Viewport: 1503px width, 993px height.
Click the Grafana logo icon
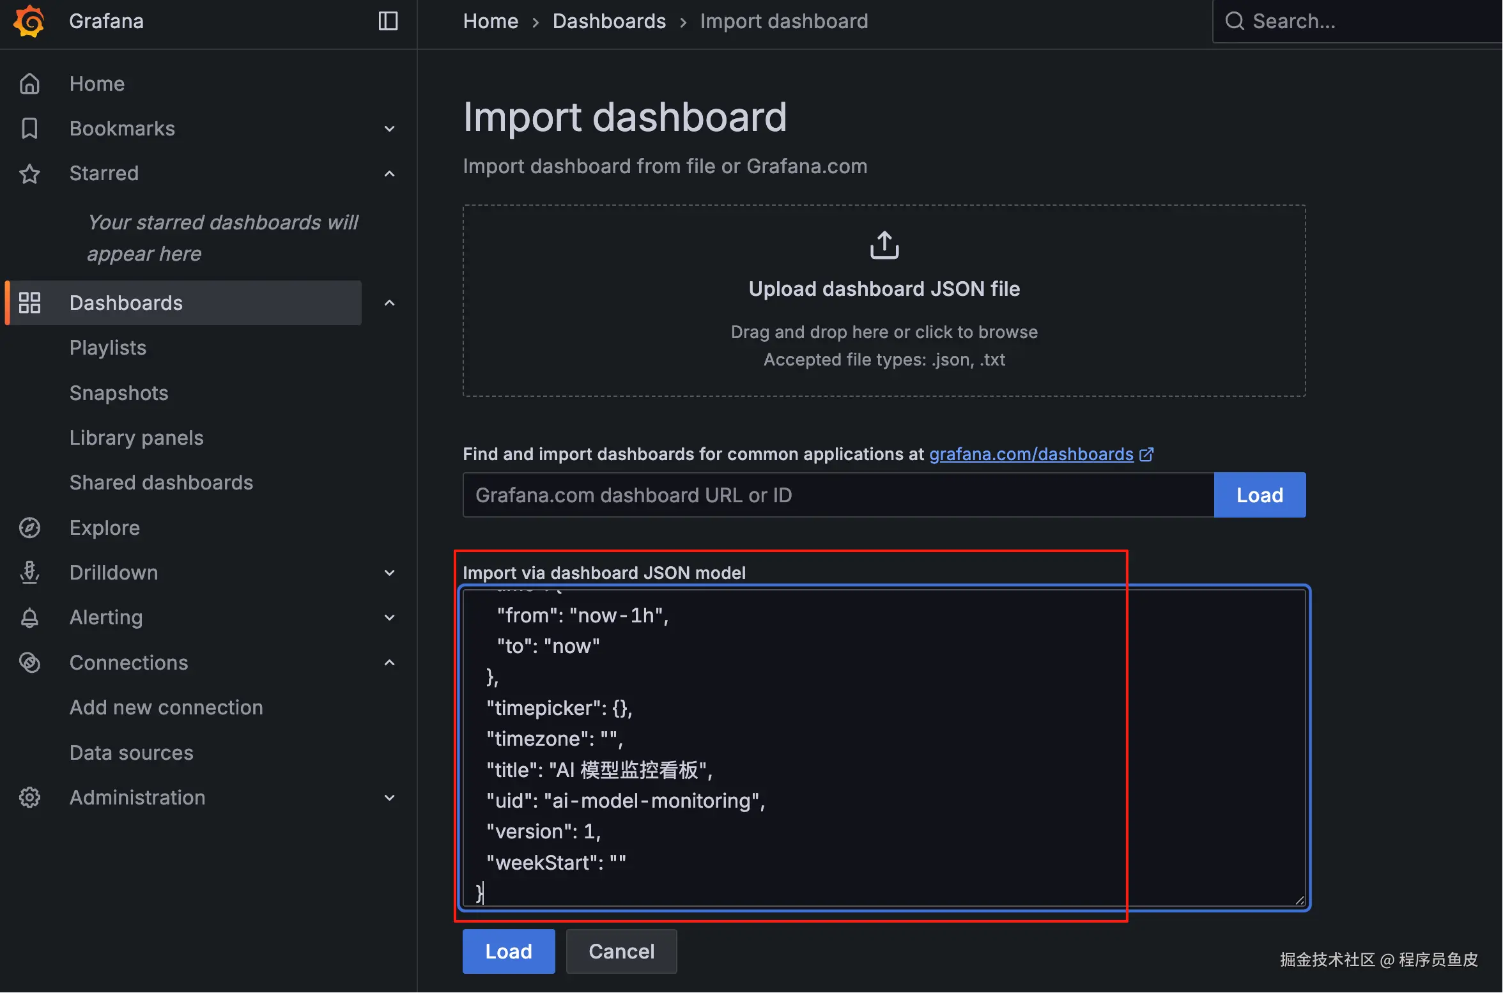pos(29,21)
